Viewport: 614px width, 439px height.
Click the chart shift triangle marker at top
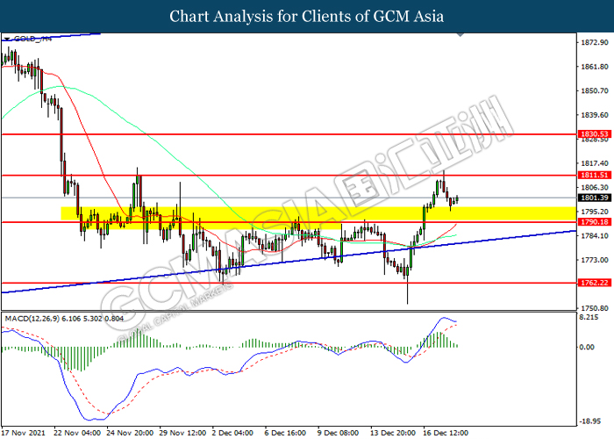point(460,35)
